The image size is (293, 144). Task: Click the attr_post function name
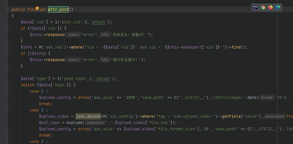(58, 9)
